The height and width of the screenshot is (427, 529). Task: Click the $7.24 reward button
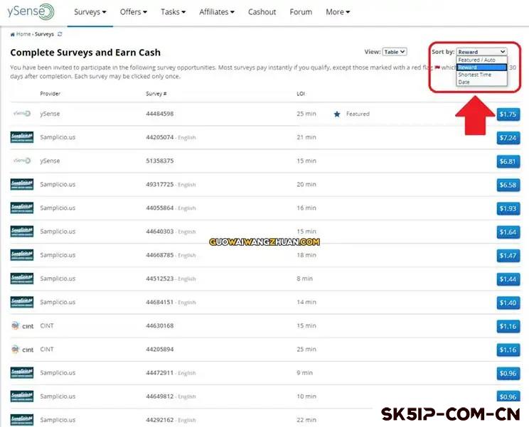click(x=508, y=138)
